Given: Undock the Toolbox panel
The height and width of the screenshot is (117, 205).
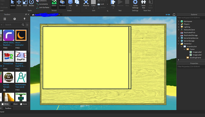Looking at the screenshot, I should 26,14.
